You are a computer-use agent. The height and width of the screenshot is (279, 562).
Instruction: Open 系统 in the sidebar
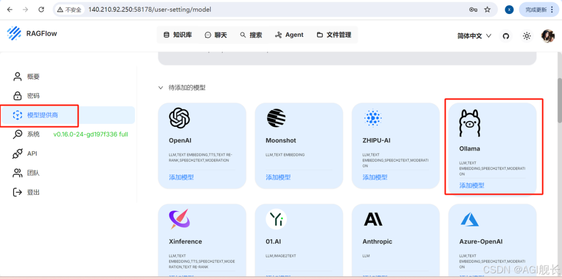click(33, 135)
